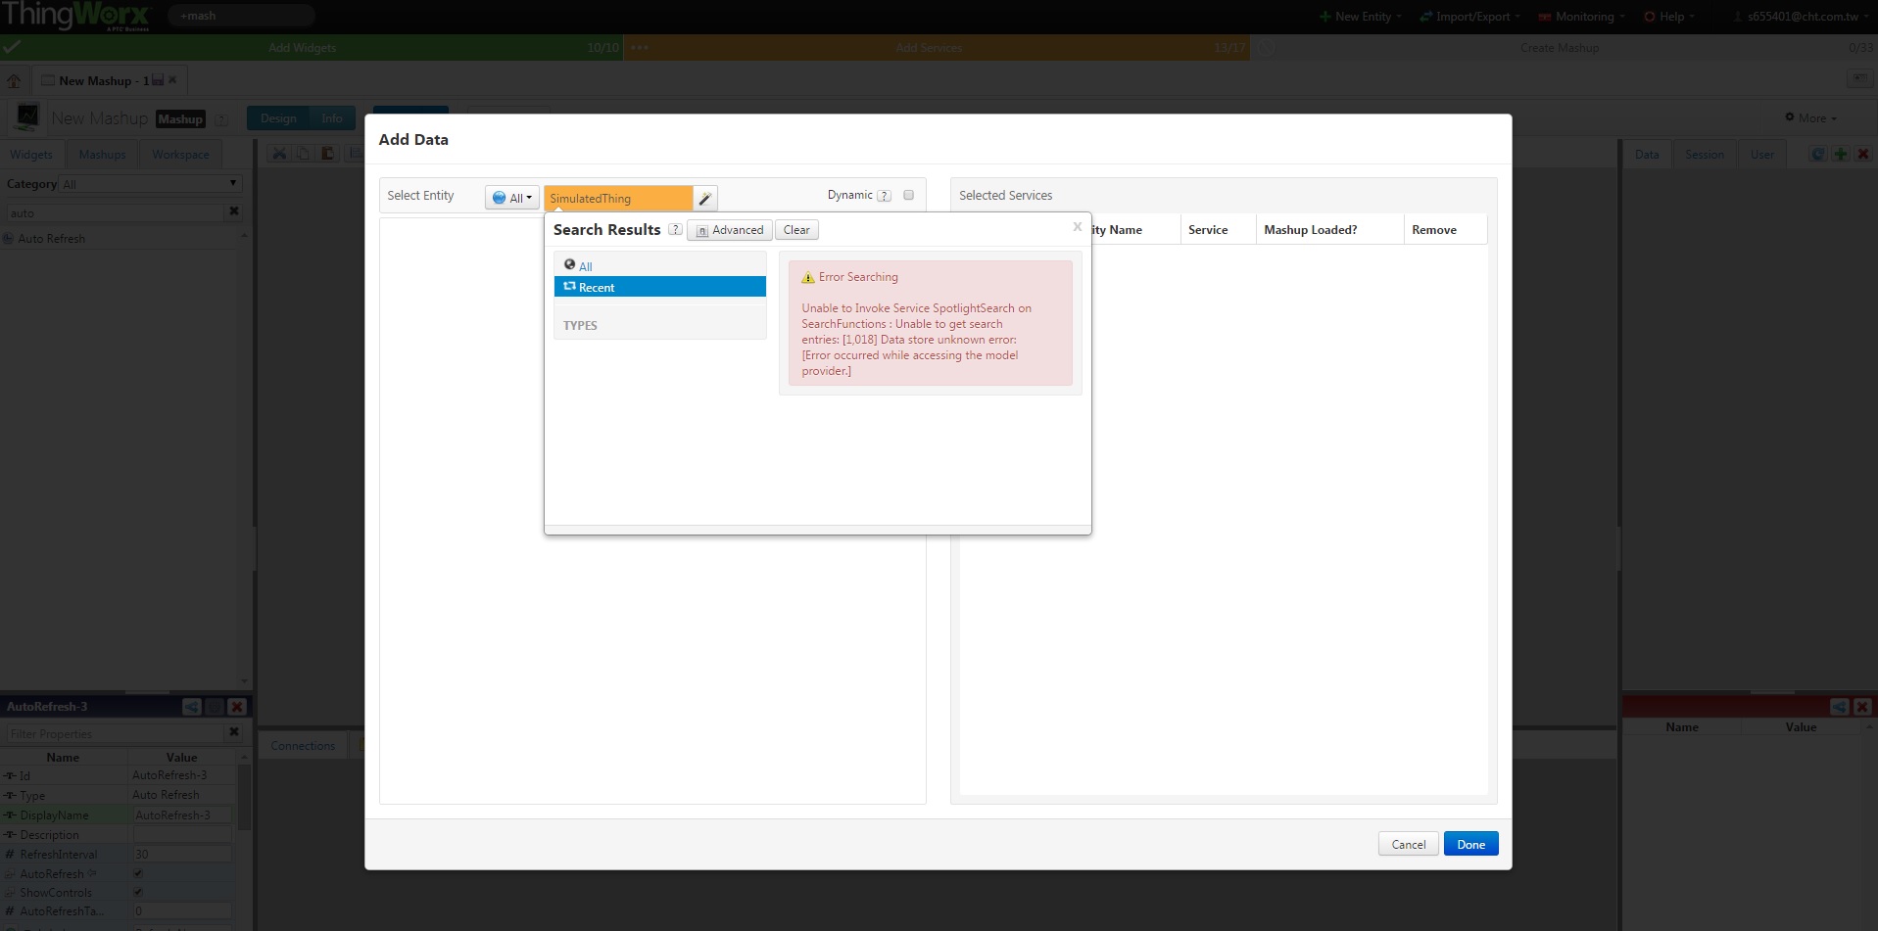Click the Paste icon in mashup toolbar
1878x931 pixels.
[328, 154]
